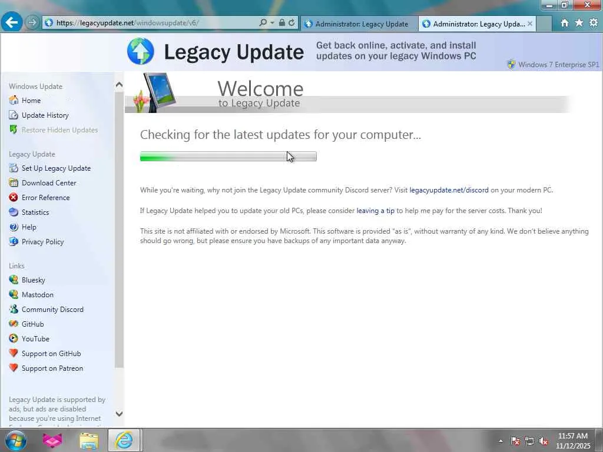Click the Set Up Legacy Update icon

[x=14, y=168]
